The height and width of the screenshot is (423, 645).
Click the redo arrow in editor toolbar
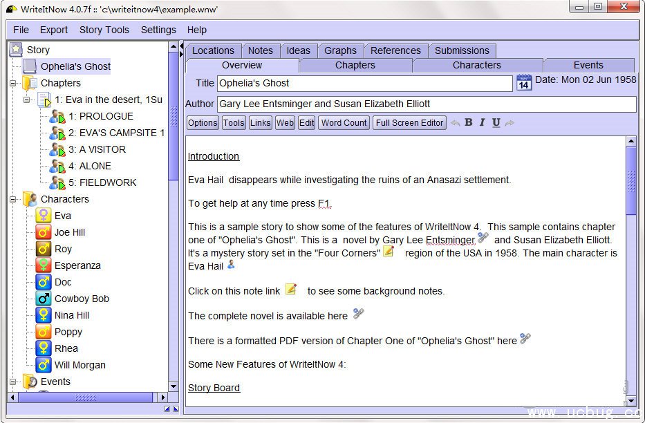tap(510, 123)
